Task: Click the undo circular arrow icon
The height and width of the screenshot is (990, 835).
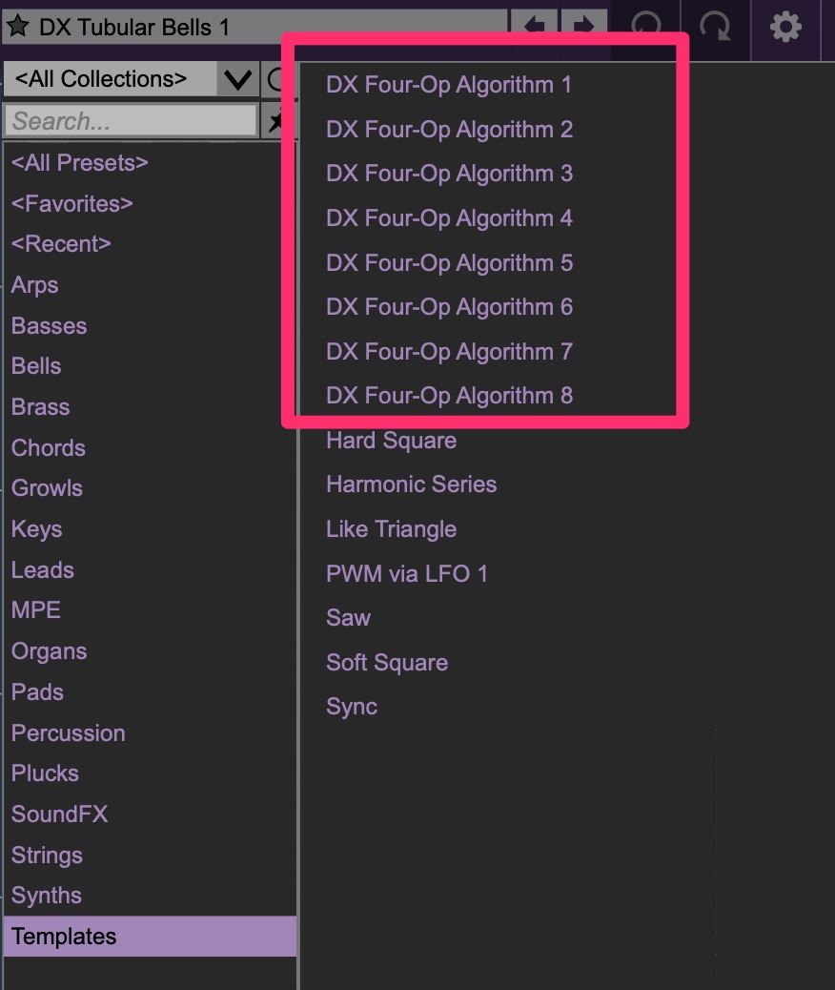Action: point(646,26)
